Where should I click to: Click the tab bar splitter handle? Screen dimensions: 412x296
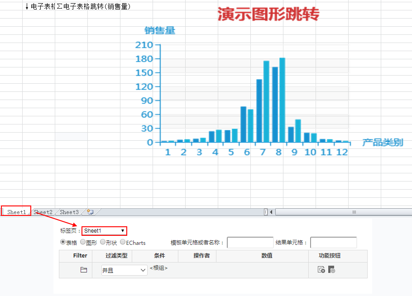tap(266, 212)
